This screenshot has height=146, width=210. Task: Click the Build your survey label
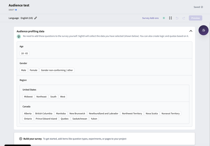click(x=33, y=139)
